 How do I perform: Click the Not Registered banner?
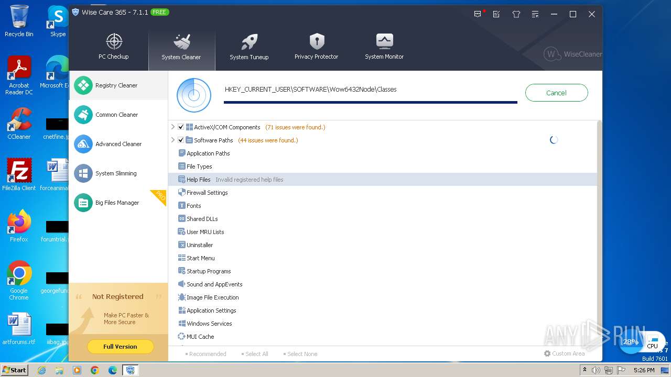click(118, 309)
